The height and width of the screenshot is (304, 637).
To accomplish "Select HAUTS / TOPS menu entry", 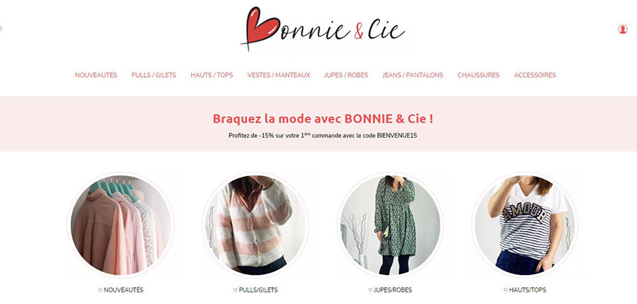I will pos(212,75).
